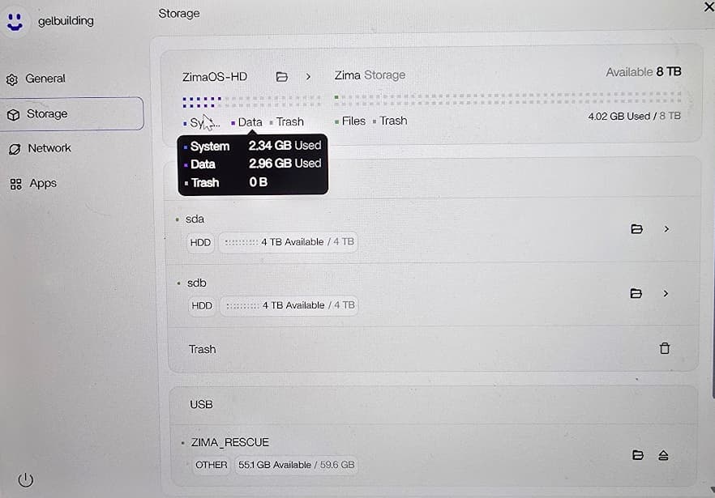
Task: Expand sda drive details chevron
Action: point(666,228)
